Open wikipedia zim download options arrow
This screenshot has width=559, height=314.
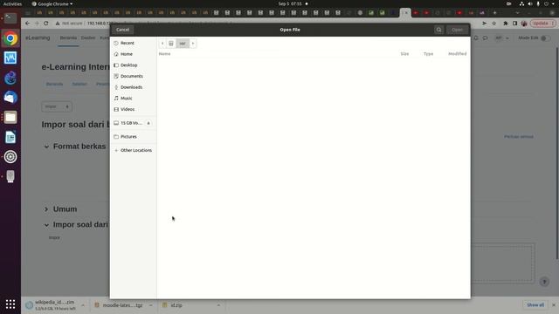[83, 305]
